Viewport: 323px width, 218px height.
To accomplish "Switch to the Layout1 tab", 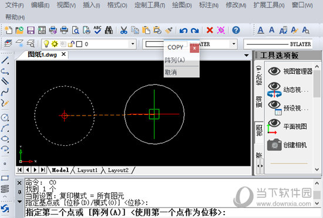I will (x=87, y=170).
